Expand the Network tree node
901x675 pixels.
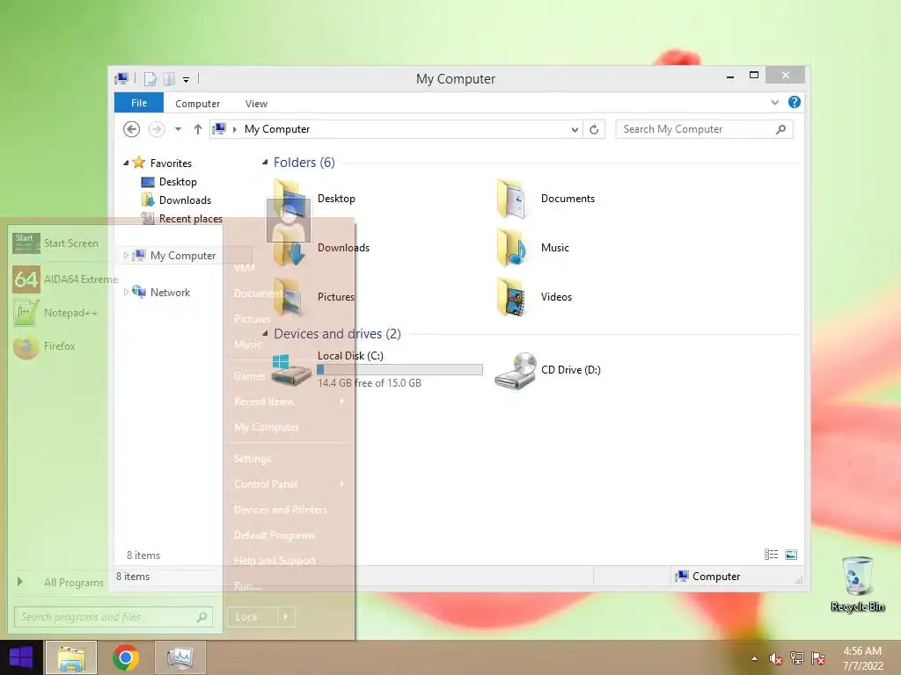[x=126, y=292]
